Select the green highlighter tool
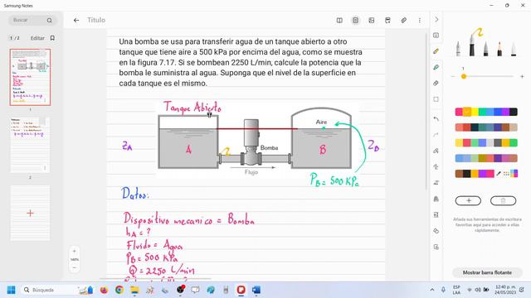 click(436, 67)
